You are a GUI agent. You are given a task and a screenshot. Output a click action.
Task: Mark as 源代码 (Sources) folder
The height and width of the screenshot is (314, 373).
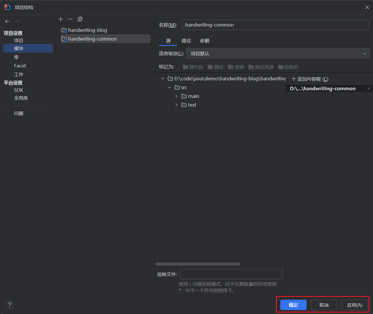point(193,67)
